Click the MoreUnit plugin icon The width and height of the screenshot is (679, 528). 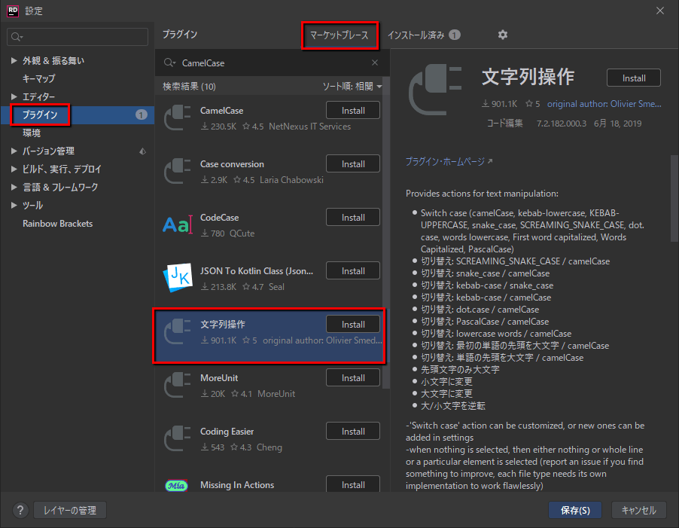pos(178,385)
